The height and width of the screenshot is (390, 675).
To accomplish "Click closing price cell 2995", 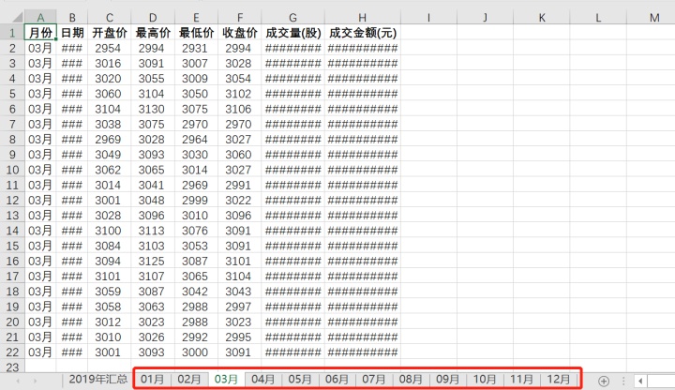I will pyautogui.click(x=240, y=337).
